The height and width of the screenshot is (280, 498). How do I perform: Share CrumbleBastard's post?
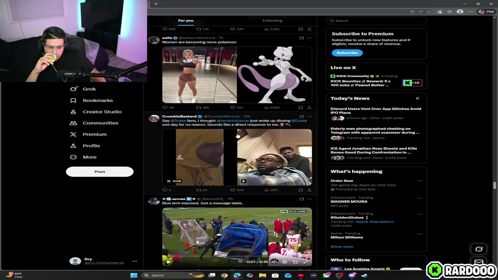pos(309,190)
